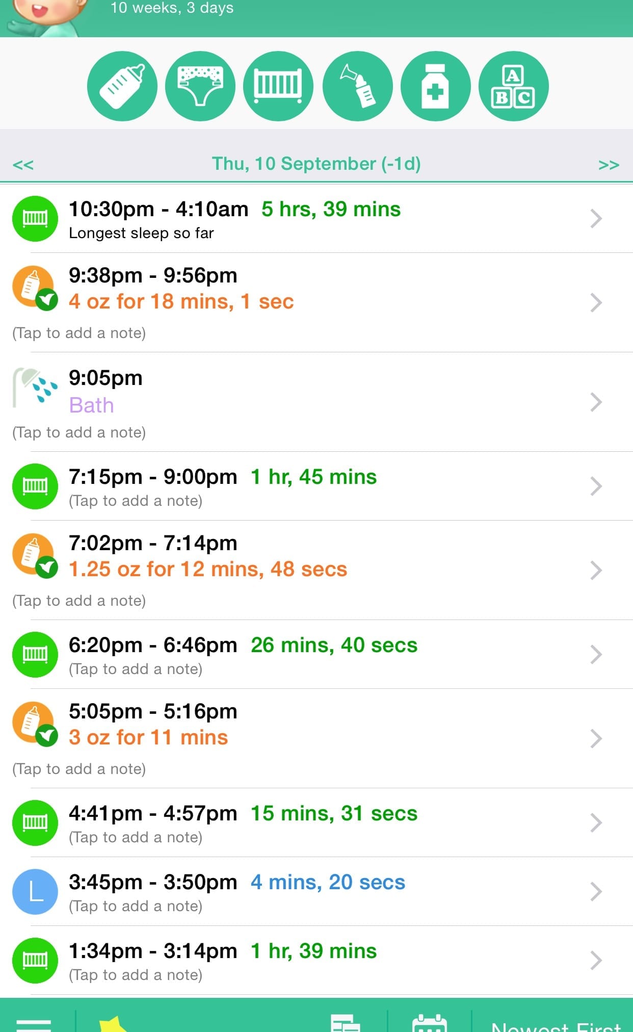
Task: Tap the Thu, 10 September date header
Action: point(316,164)
